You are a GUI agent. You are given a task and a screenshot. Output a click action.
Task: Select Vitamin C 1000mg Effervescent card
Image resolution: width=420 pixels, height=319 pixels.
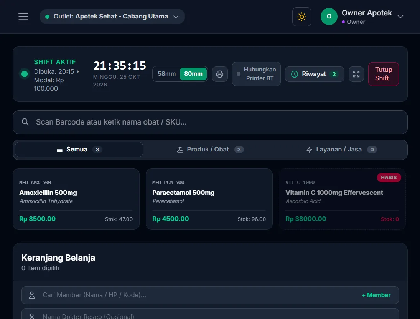(342, 199)
